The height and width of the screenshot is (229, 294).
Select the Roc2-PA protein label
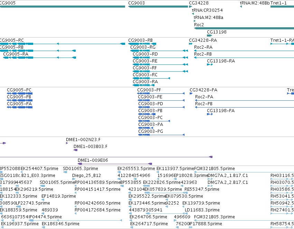(204, 97)
